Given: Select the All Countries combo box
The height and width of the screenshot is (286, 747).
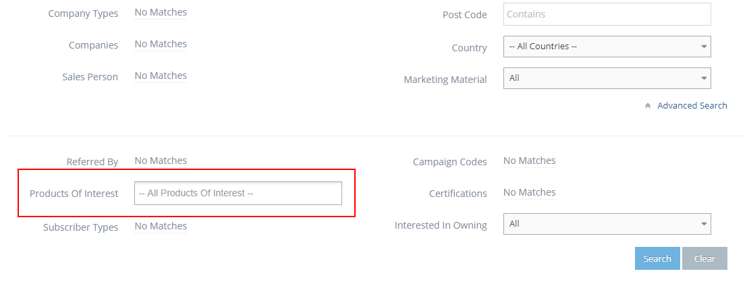Looking at the screenshot, I should (x=601, y=47).
